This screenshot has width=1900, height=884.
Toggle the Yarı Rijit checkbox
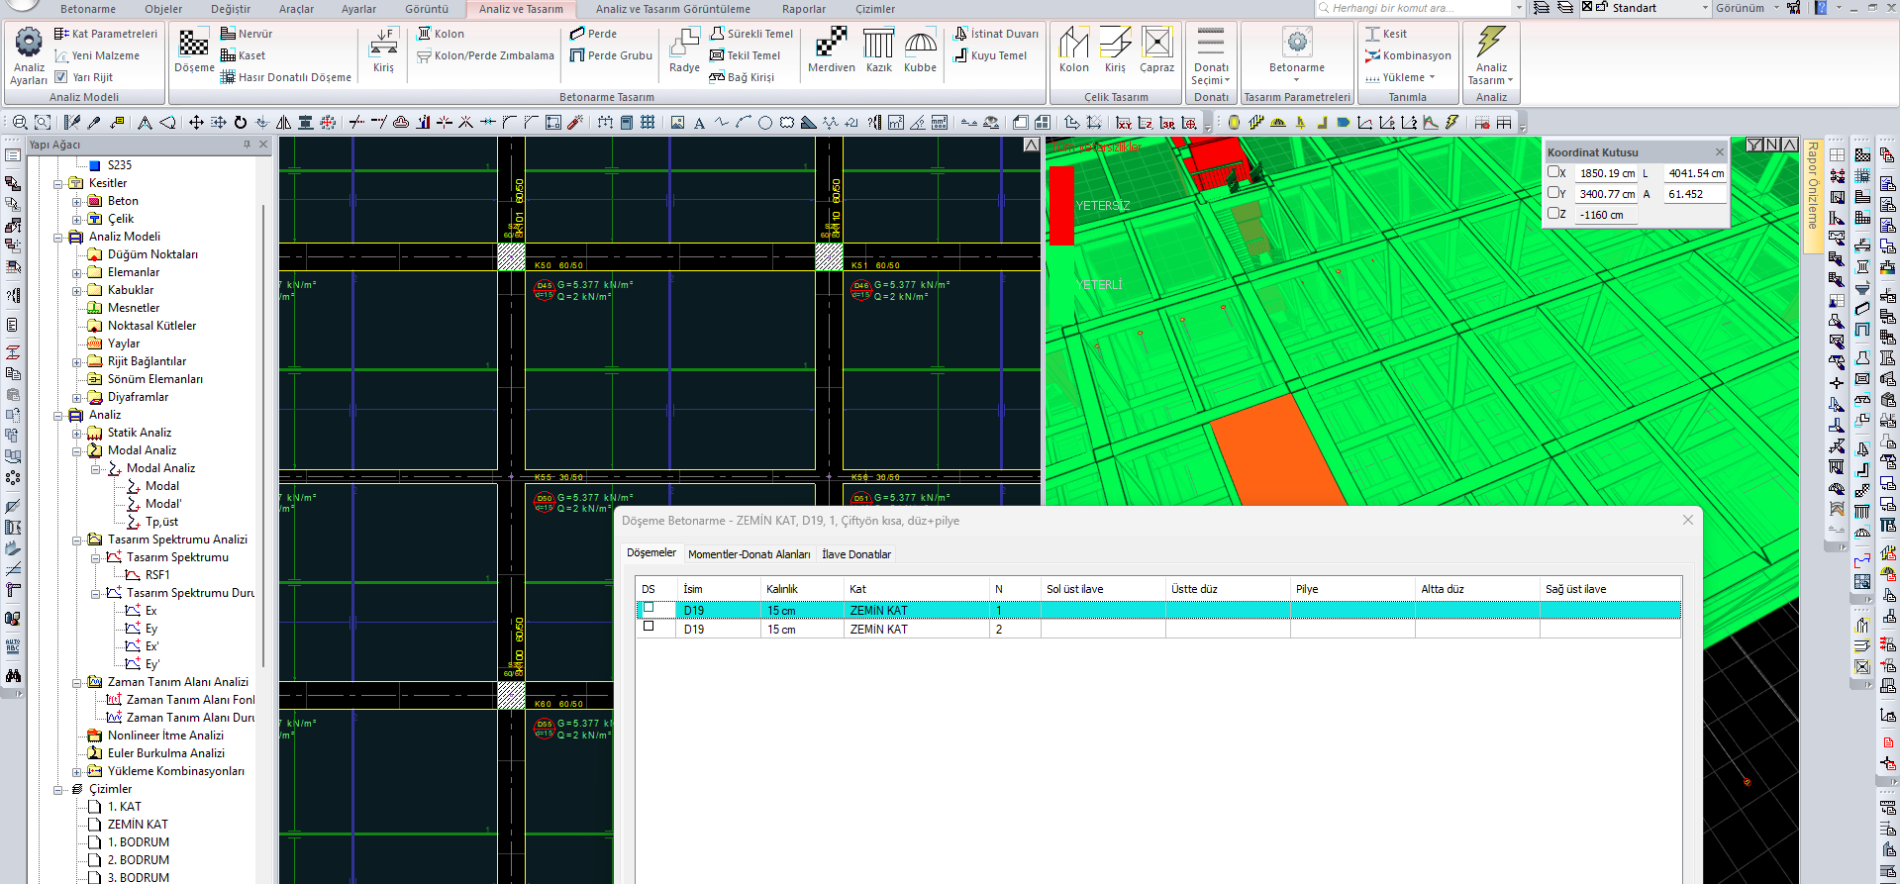(61, 77)
